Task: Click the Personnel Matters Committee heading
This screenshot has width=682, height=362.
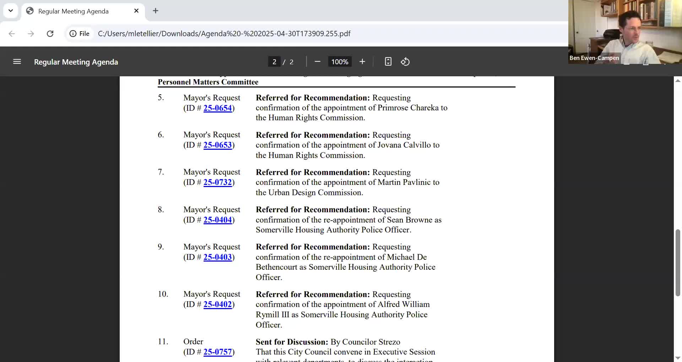Action: (208, 82)
